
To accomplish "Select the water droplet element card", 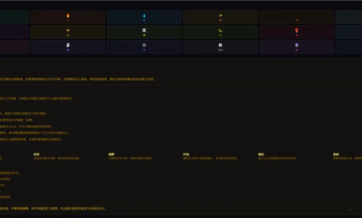I will (144, 17).
